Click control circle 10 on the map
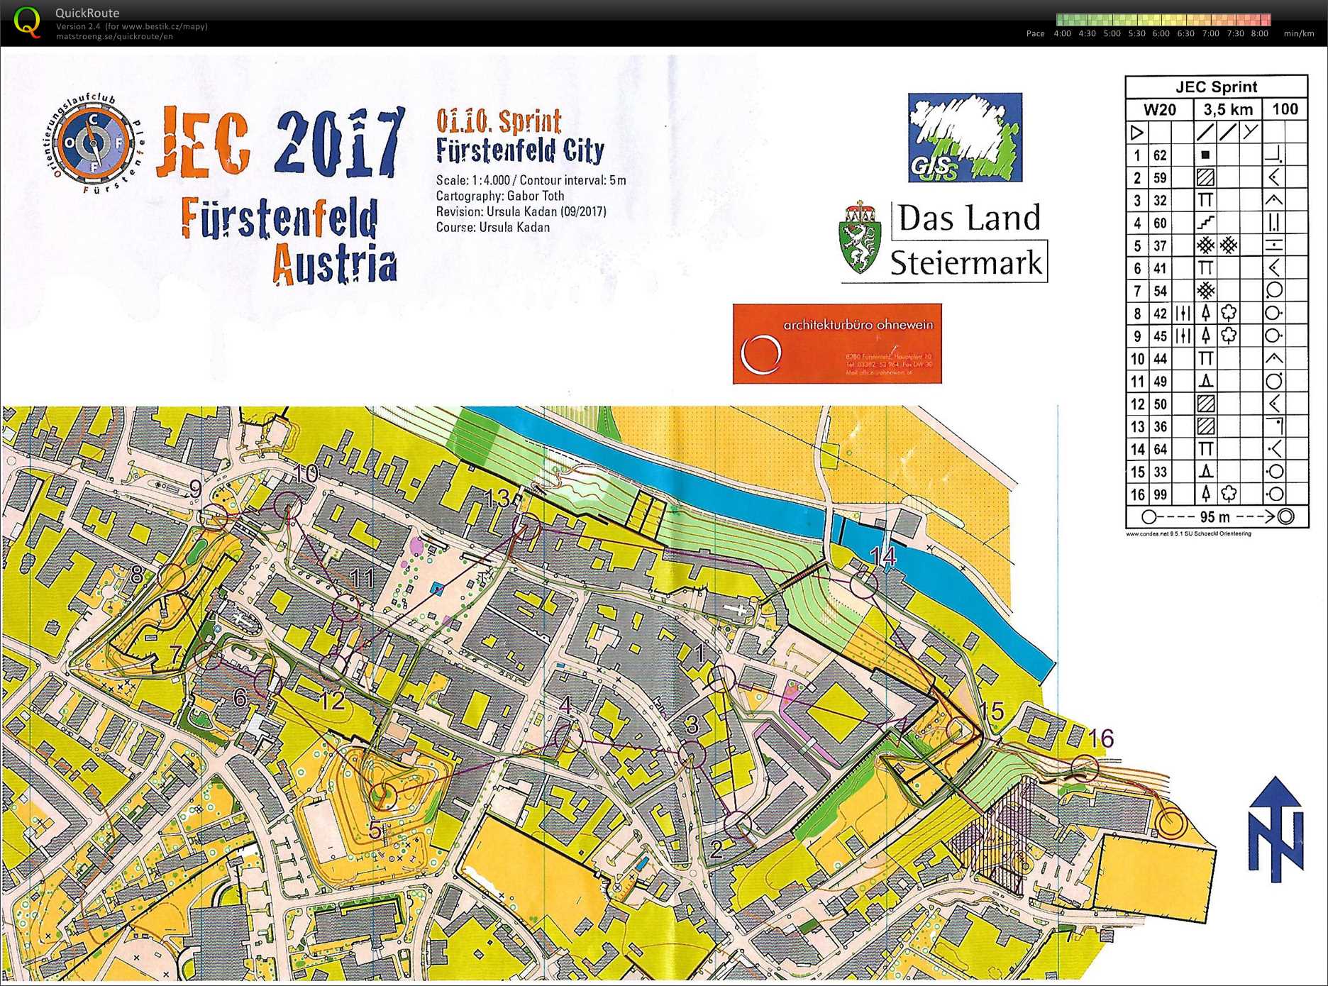Image resolution: width=1328 pixels, height=986 pixels. pos(288,504)
